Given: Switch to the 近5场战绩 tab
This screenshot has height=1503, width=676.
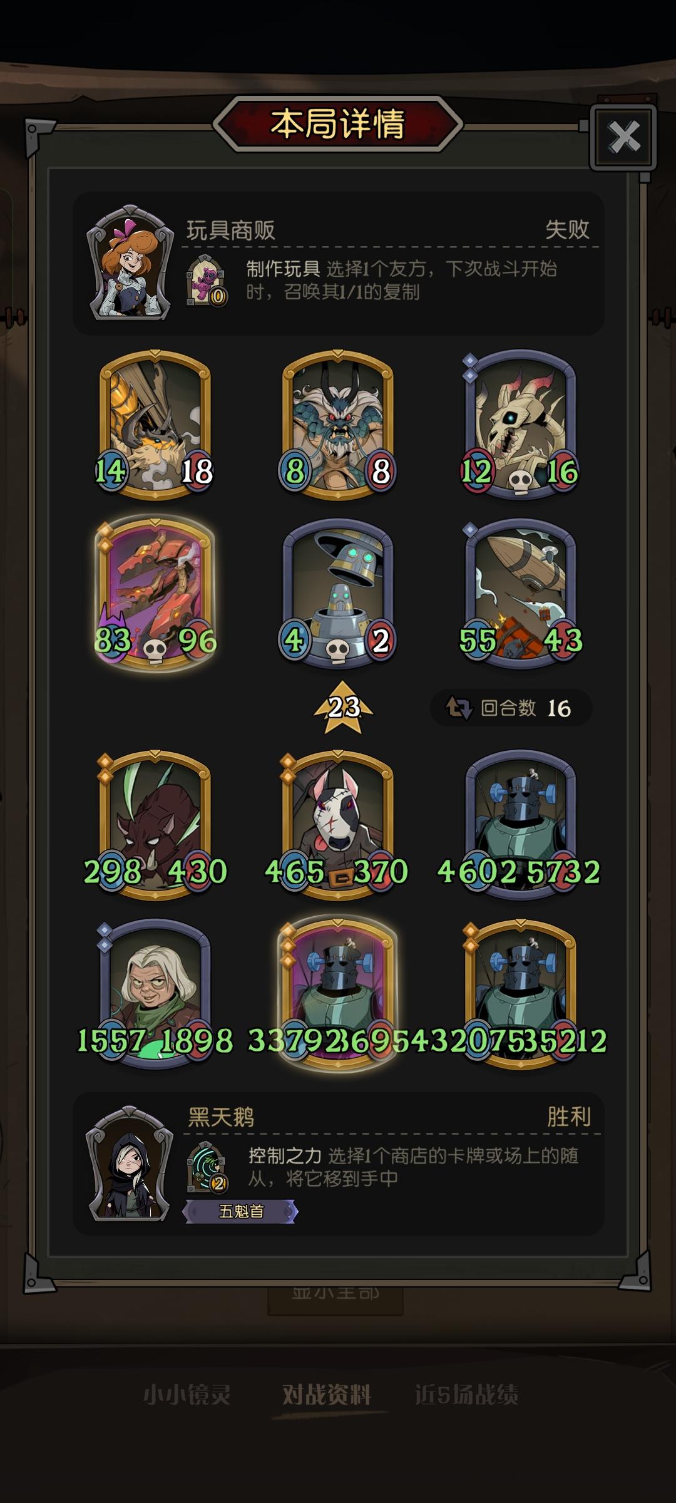Looking at the screenshot, I should coord(466,1394).
